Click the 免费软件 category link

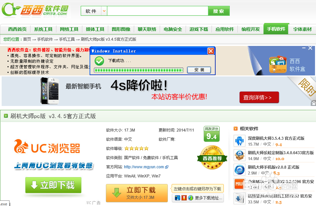pos(151,158)
